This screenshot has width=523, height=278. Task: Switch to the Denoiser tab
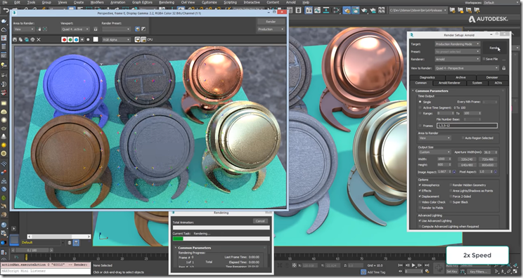[x=492, y=77]
